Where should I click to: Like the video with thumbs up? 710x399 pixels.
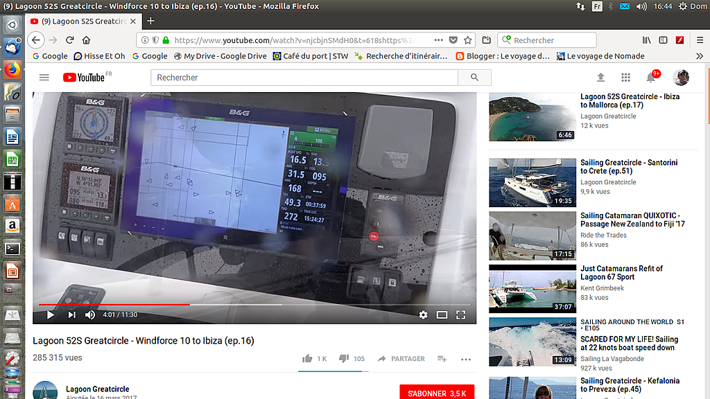point(307,359)
